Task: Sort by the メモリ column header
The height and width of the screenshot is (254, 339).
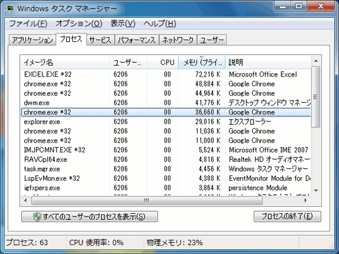Action: (201, 62)
